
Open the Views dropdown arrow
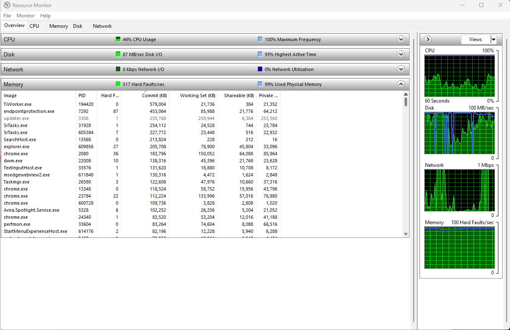(493, 39)
